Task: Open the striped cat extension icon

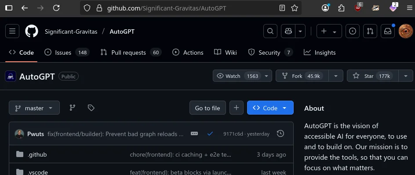Action: 375,8
